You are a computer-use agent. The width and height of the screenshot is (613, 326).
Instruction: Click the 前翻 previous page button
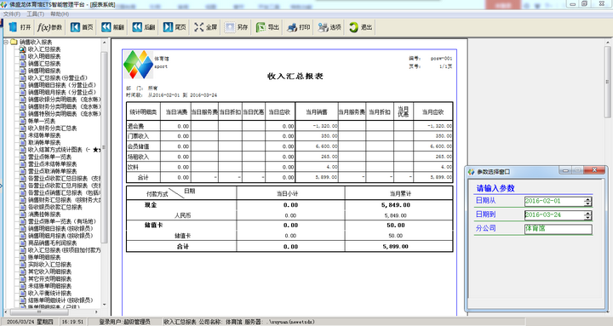point(112,27)
